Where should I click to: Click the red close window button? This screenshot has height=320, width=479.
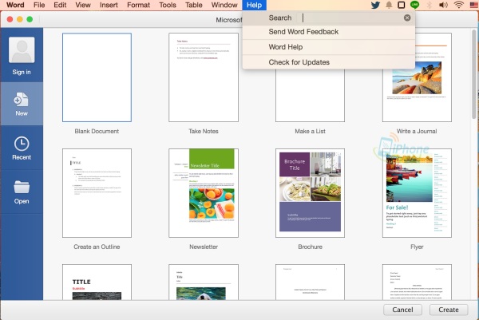(10, 19)
